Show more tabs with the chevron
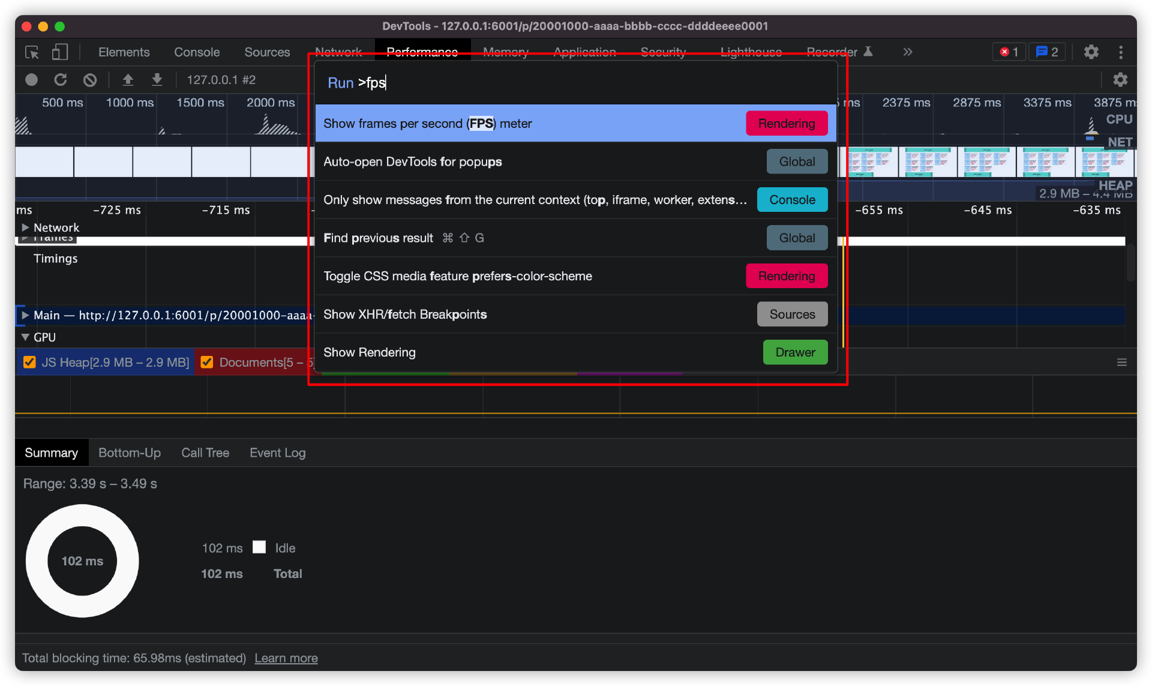This screenshot has height=686, width=1152. pos(907,52)
